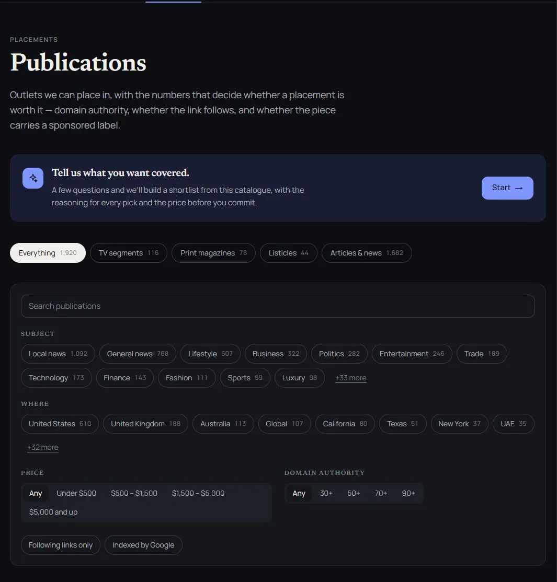Viewport: 557px width, 582px height.
Task: Click the Publications heading
Action: click(x=78, y=62)
